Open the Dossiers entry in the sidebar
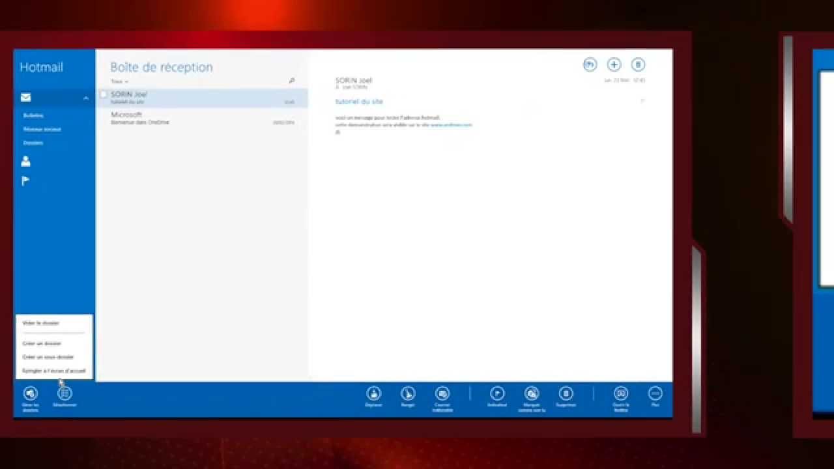This screenshot has width=834, height=469. click(x=33, y=143)
